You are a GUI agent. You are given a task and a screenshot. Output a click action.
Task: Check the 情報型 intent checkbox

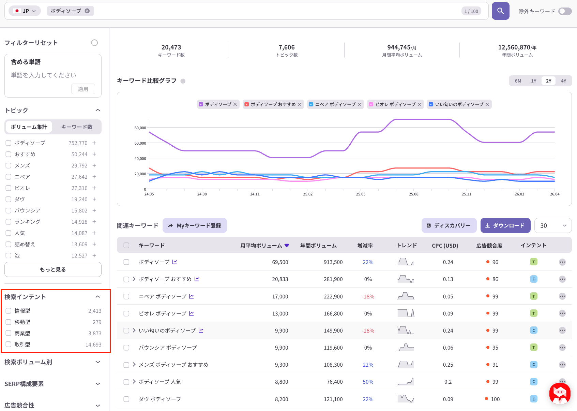click(x=9, y=311)
